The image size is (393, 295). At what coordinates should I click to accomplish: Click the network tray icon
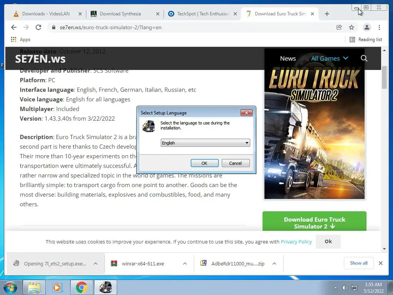coord(354,288)
